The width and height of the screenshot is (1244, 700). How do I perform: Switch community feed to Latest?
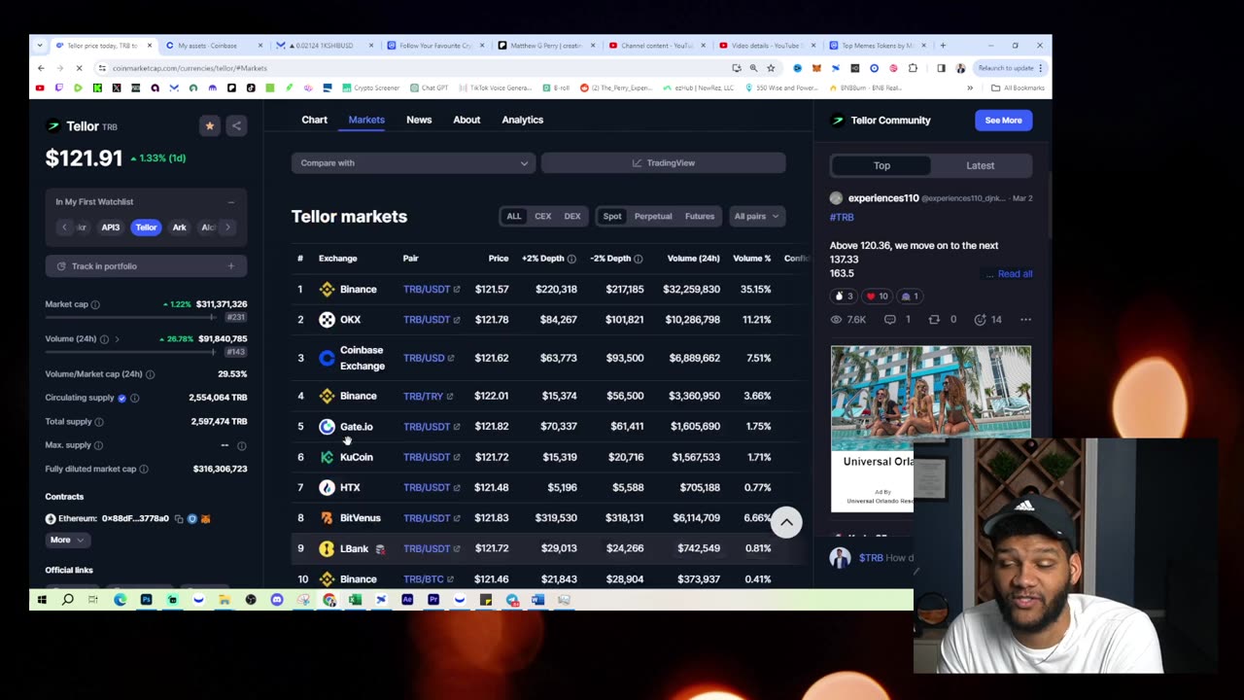pyautogui.click(x=980, y=165)
